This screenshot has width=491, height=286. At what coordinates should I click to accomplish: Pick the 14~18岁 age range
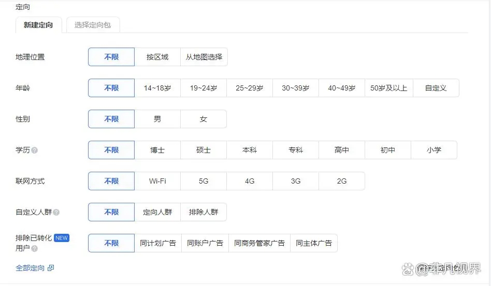pos(157,88)
